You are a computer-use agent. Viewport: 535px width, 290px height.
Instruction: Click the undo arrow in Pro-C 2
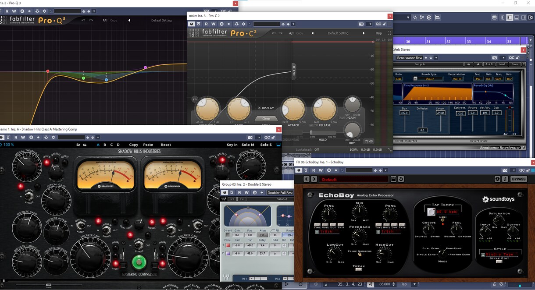click(274, 33)
